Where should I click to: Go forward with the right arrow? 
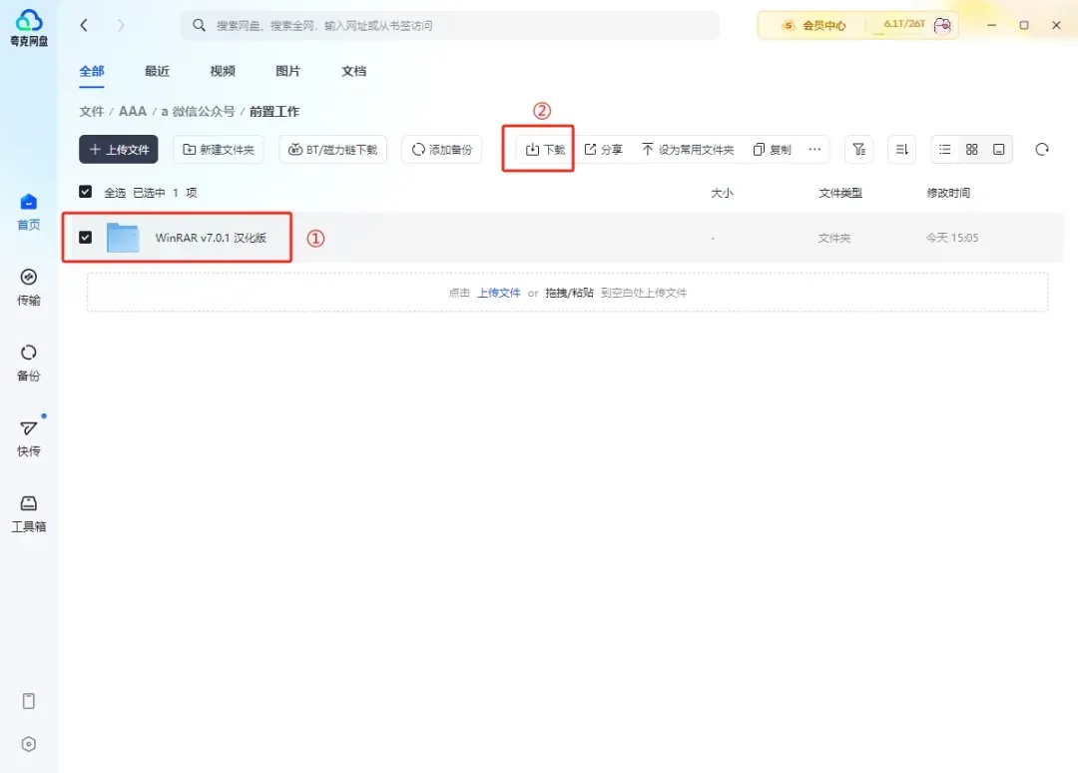[121, 25]
